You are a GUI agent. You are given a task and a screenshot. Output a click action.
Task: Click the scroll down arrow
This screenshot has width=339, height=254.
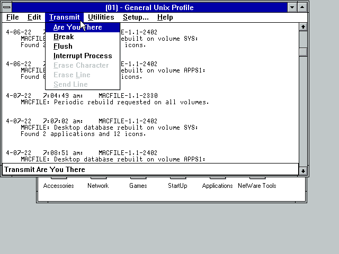(x=303, y=171)
